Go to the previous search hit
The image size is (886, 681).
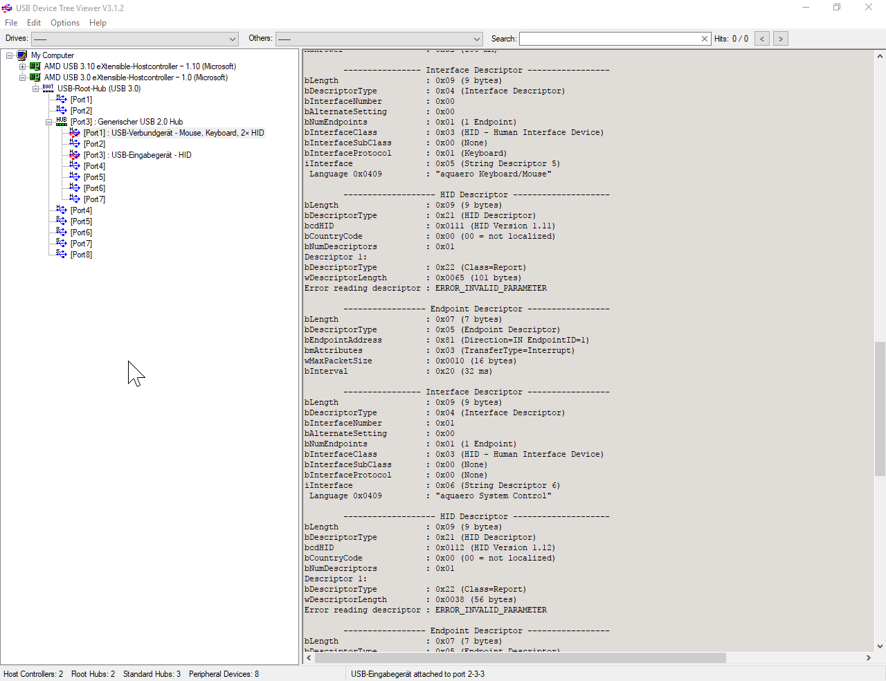click(x=761, y=39)
